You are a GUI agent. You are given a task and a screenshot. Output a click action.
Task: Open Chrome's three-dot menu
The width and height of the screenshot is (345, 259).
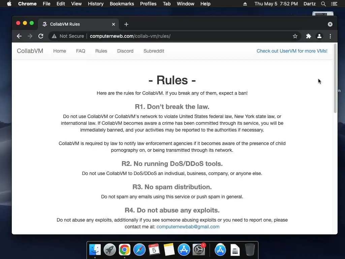(330, 36)
